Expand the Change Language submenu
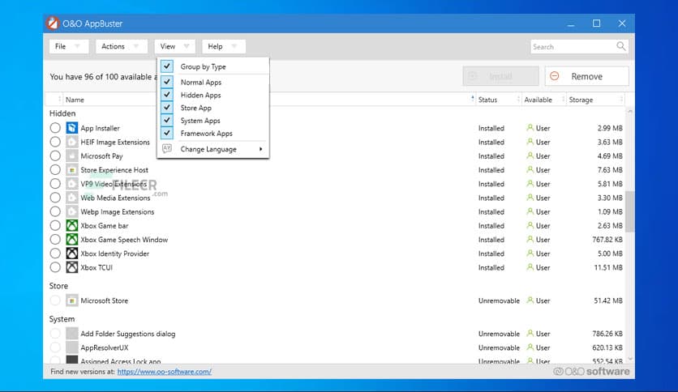The width and height of the screenshot is (678, 392). [x=212, y=149]
